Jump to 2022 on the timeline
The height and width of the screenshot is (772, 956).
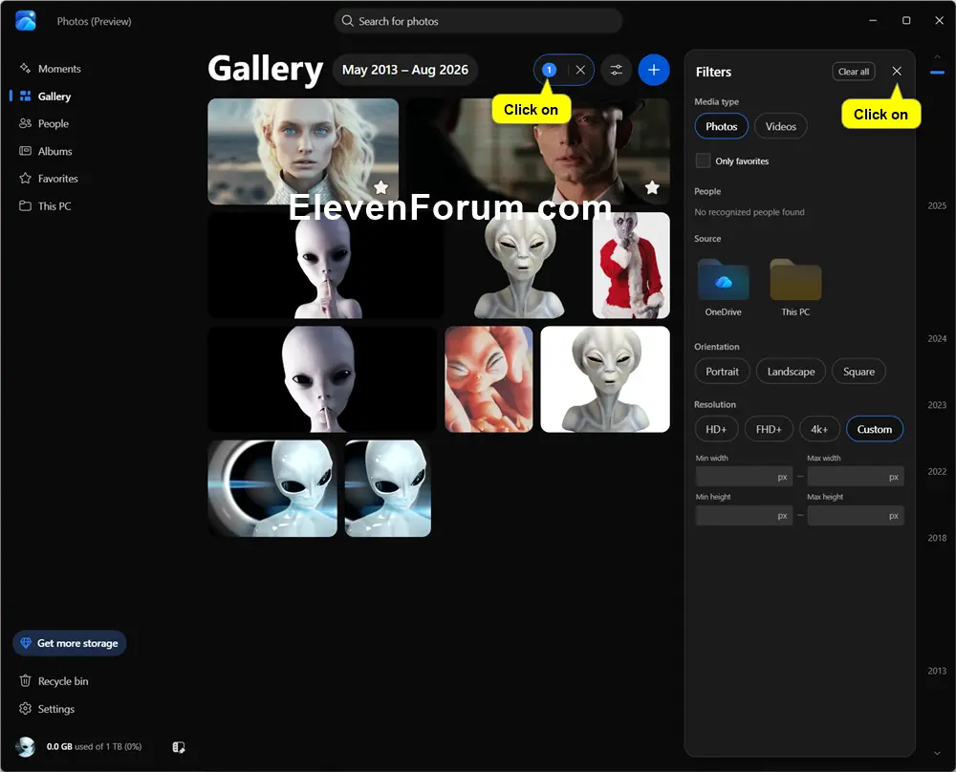point(937,471)
